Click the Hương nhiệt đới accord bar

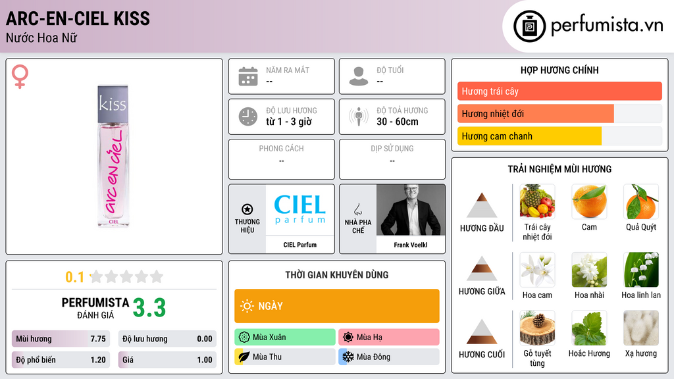[x=559, y=113]
